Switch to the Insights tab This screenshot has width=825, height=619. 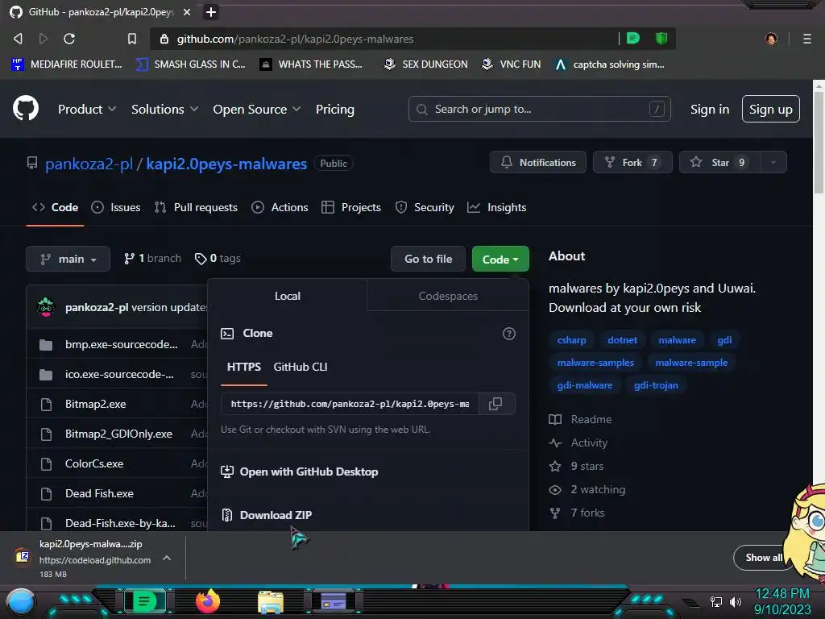[x=496, y=207]
